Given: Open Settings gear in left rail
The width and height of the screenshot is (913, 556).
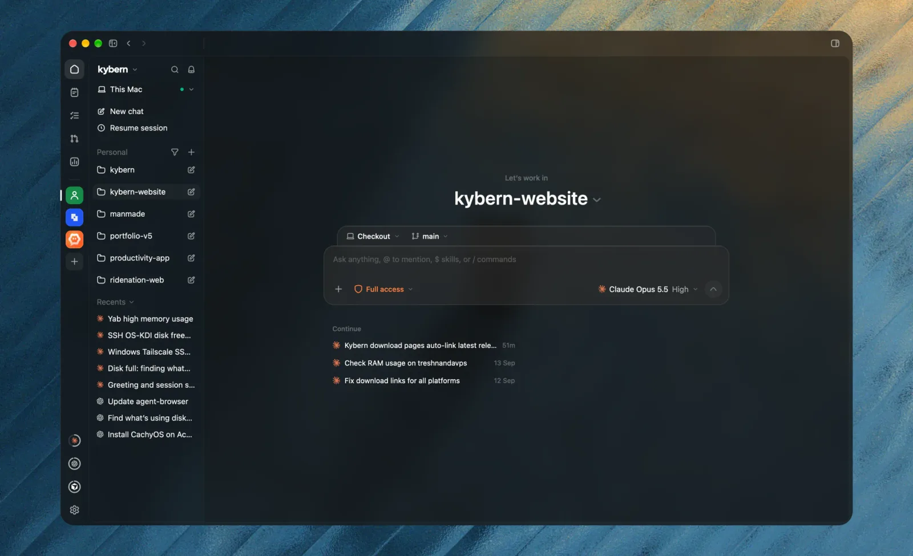Looking at the screenshot, I should 74,510.
